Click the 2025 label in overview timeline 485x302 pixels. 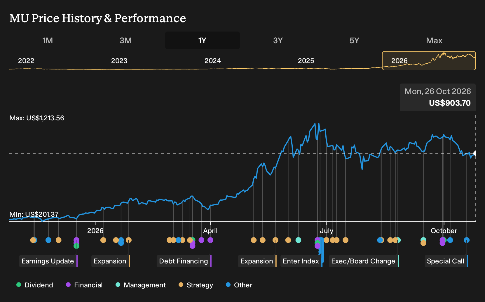[306, 61]
